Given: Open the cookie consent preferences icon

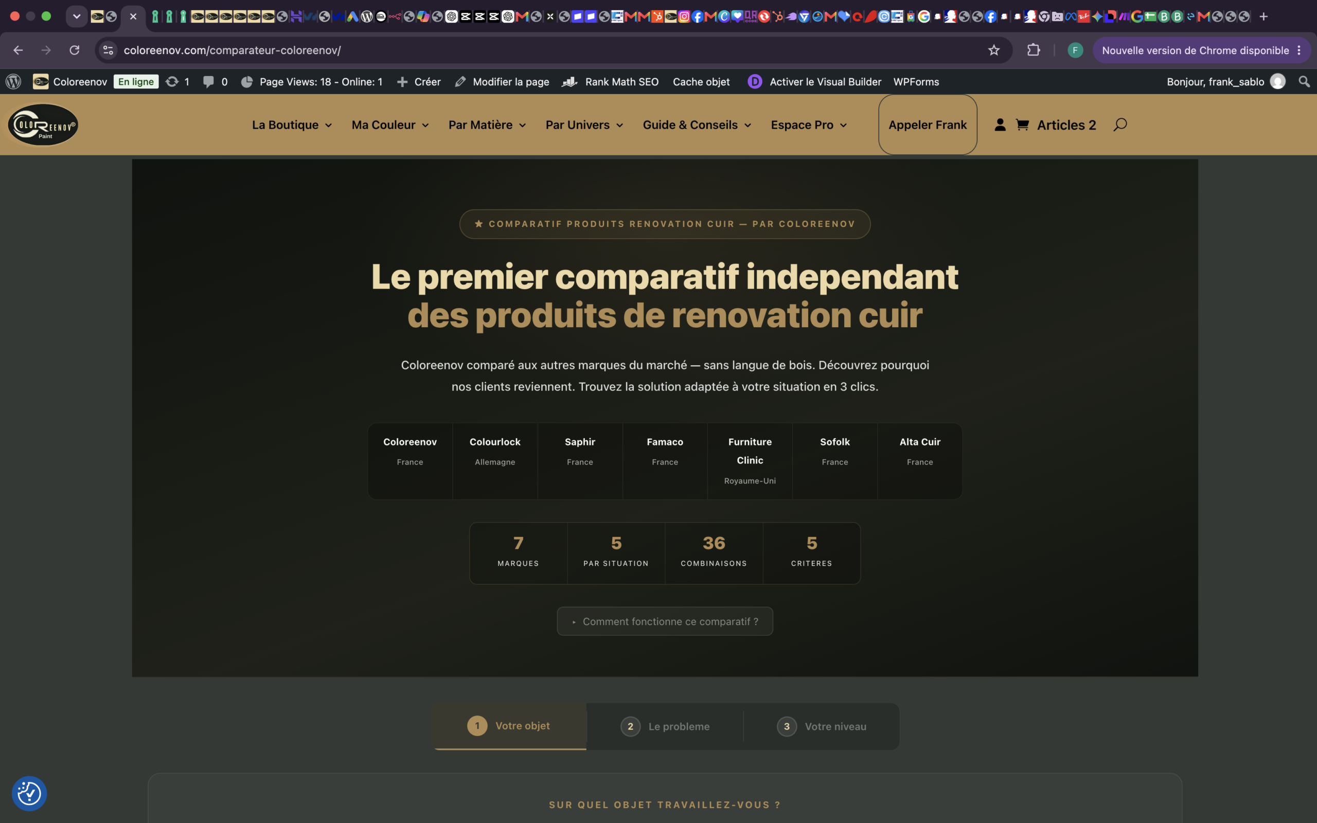Looking at the screenshot, I should tap(29, 793).
